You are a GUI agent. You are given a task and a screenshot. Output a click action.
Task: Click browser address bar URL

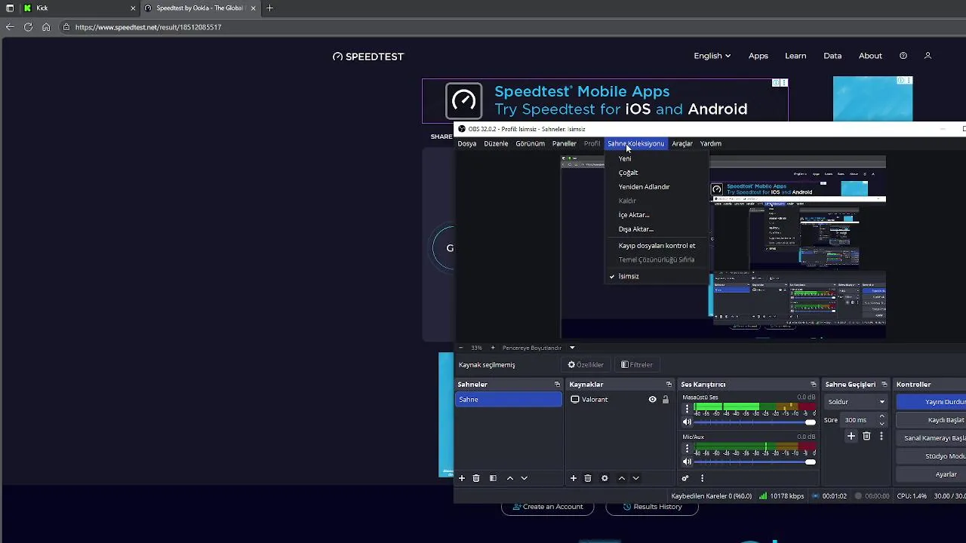[148, 27]
